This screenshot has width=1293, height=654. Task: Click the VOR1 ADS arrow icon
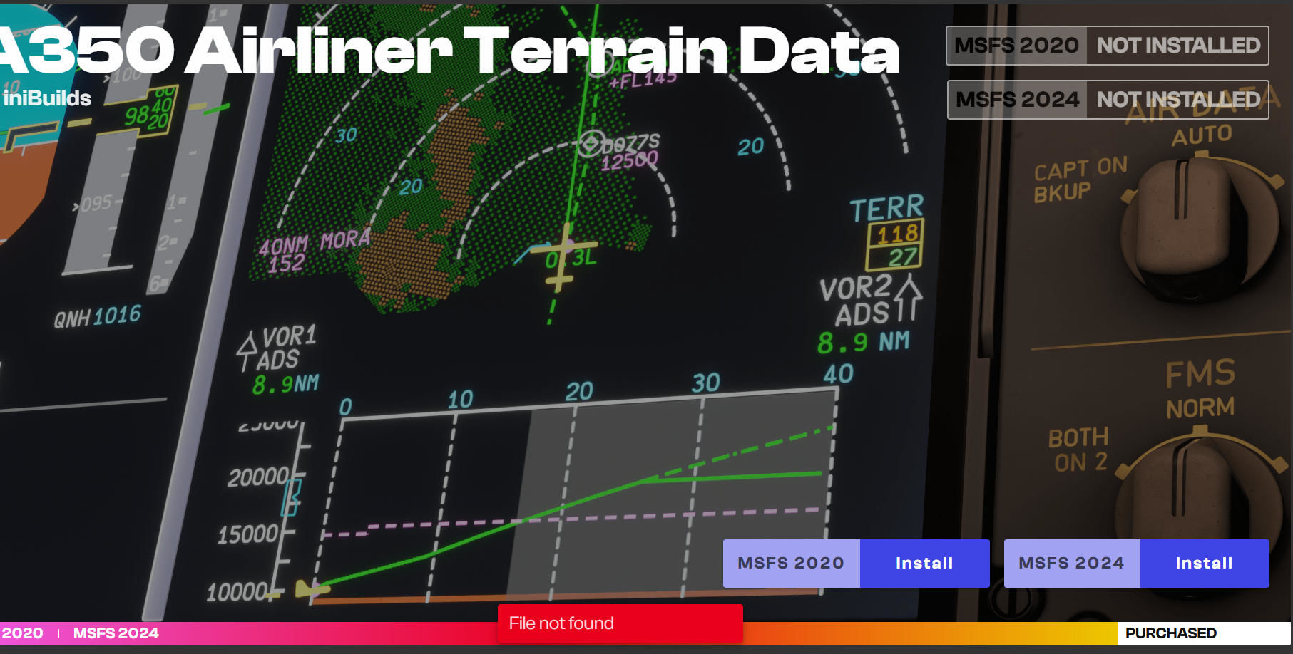[x=247, y=350]
